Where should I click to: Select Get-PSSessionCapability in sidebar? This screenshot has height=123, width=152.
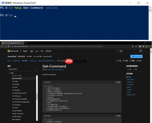click(20, 99)
